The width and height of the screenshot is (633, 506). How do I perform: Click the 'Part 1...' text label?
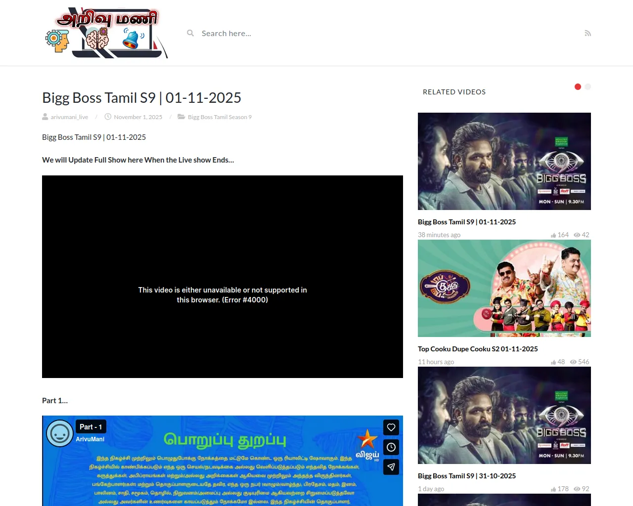pos(55,401)
